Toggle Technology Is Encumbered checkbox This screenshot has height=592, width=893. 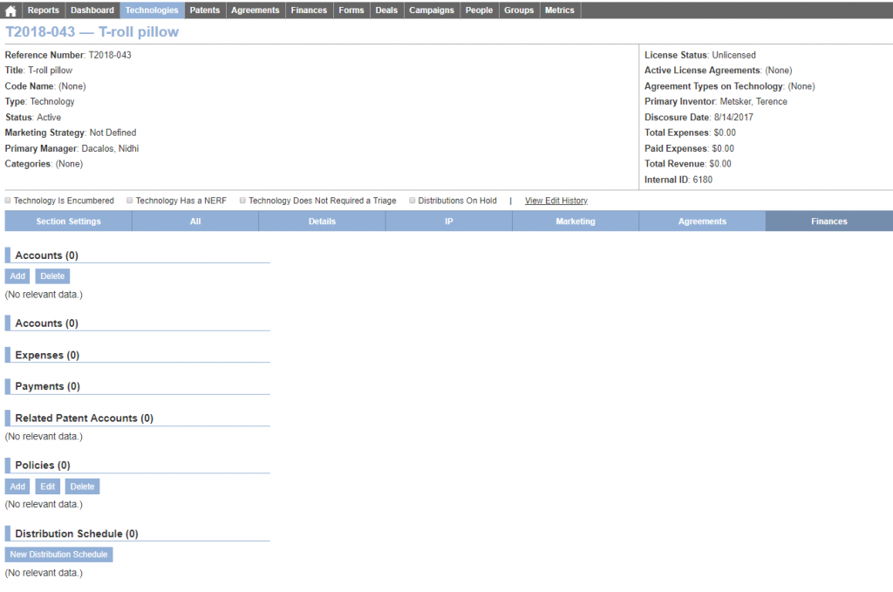[8, 201]
